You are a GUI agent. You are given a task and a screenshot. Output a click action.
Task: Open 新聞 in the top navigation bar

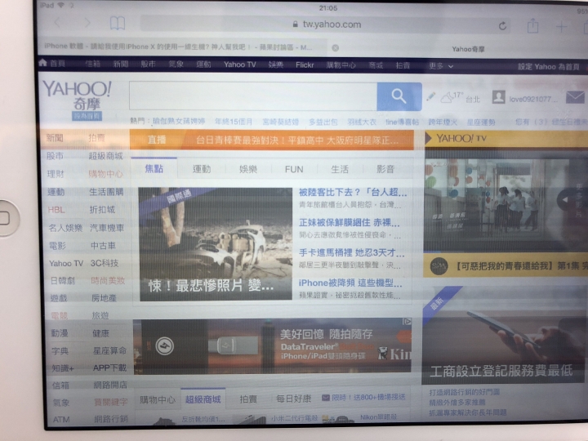click(121, 65)
